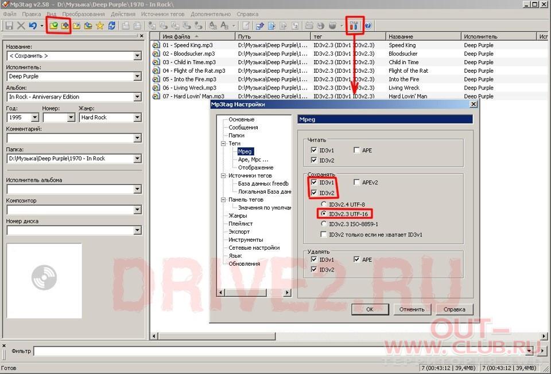551x374 pixels.
Task: Click the Actions (Quick) letter A icon
Action: pos(224,26)
